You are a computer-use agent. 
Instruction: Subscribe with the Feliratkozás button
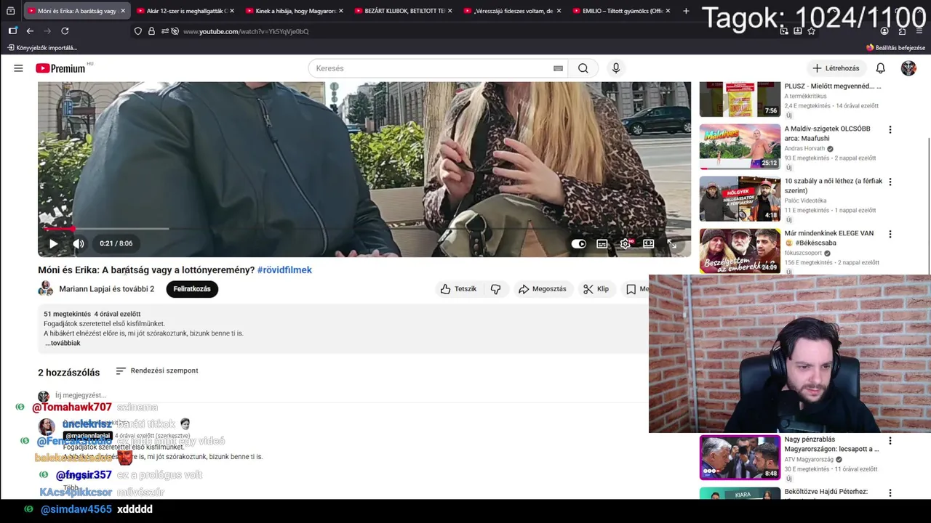point(192,289)
